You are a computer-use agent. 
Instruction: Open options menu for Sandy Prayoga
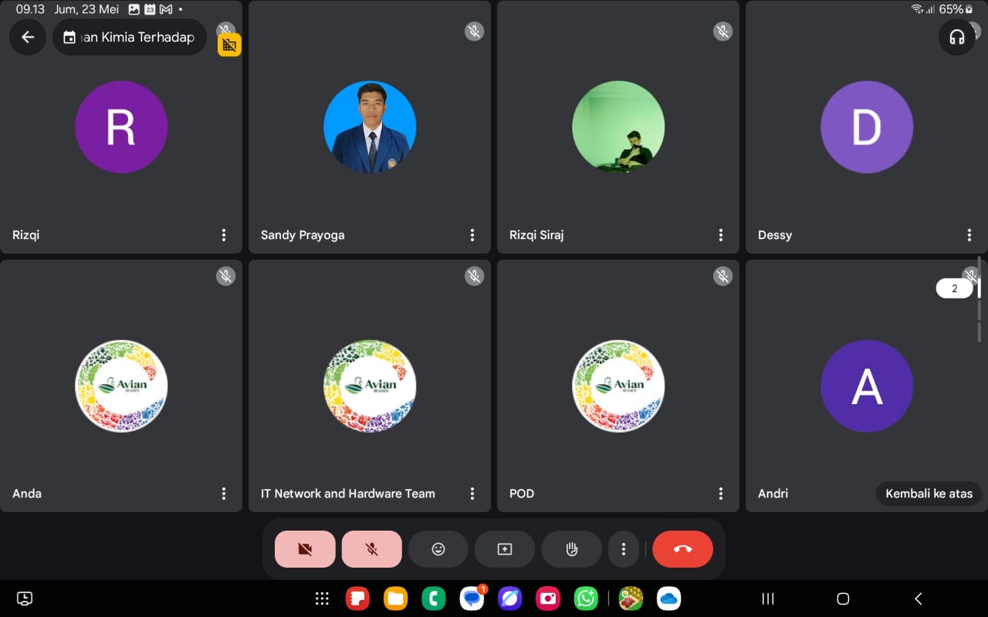pyautogui.click(x=472, y=235)
